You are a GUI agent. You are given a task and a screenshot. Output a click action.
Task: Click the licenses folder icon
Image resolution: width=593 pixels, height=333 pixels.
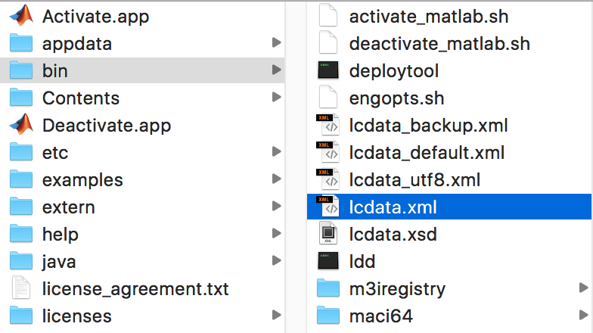coord(21,316)
